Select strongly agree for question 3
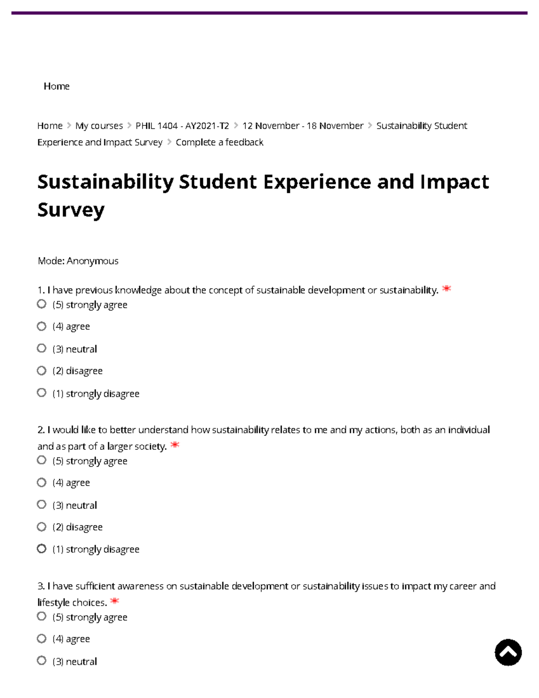The image size is (539, 698). click(x=42, y=617)
